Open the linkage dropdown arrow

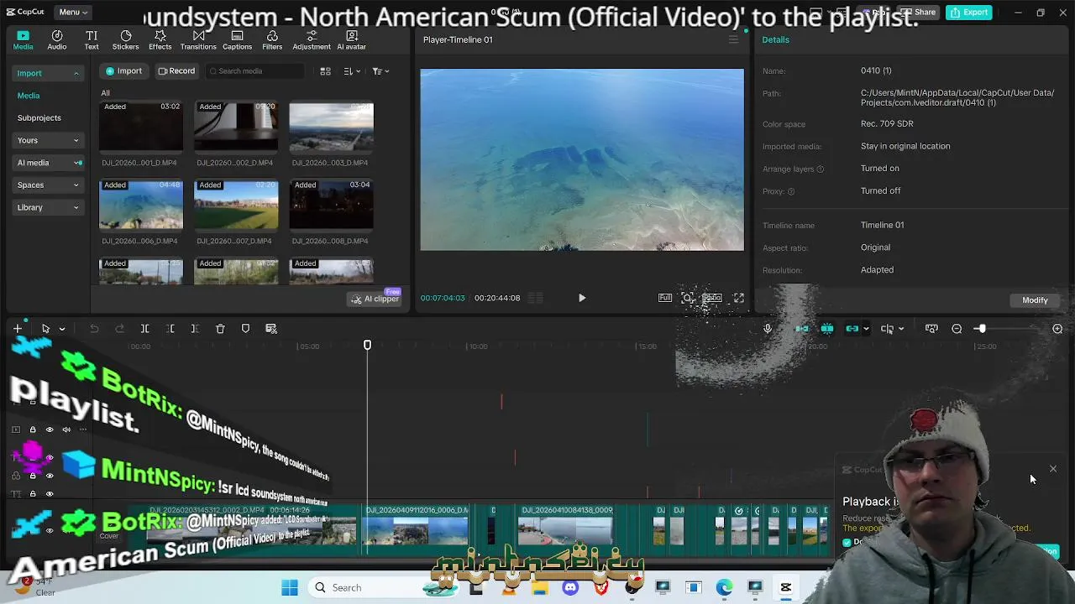[866, 329]
